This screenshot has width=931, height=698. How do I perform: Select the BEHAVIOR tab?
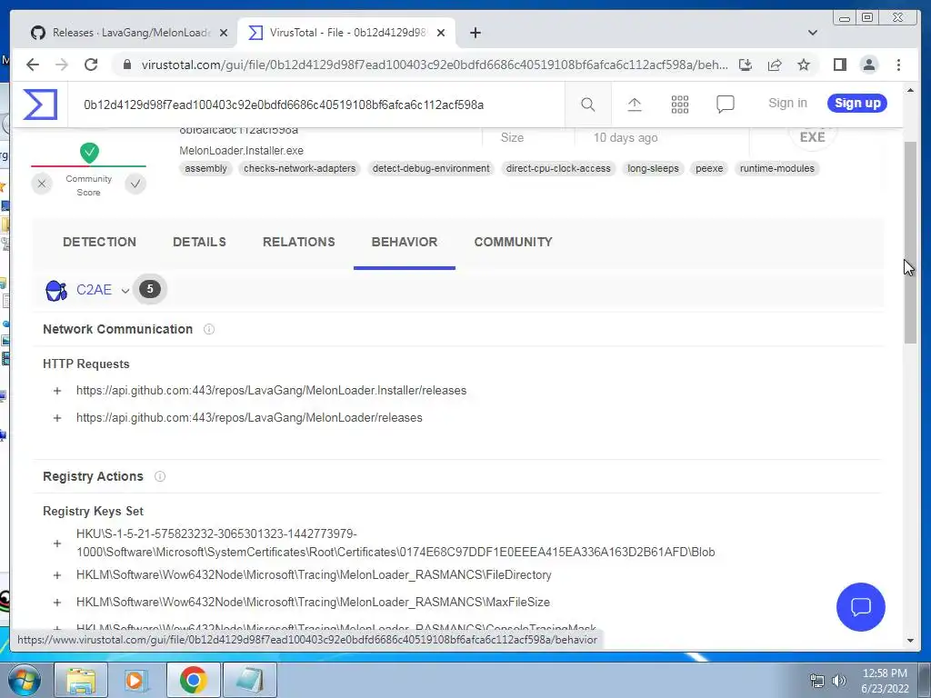(x=405, y=242)
